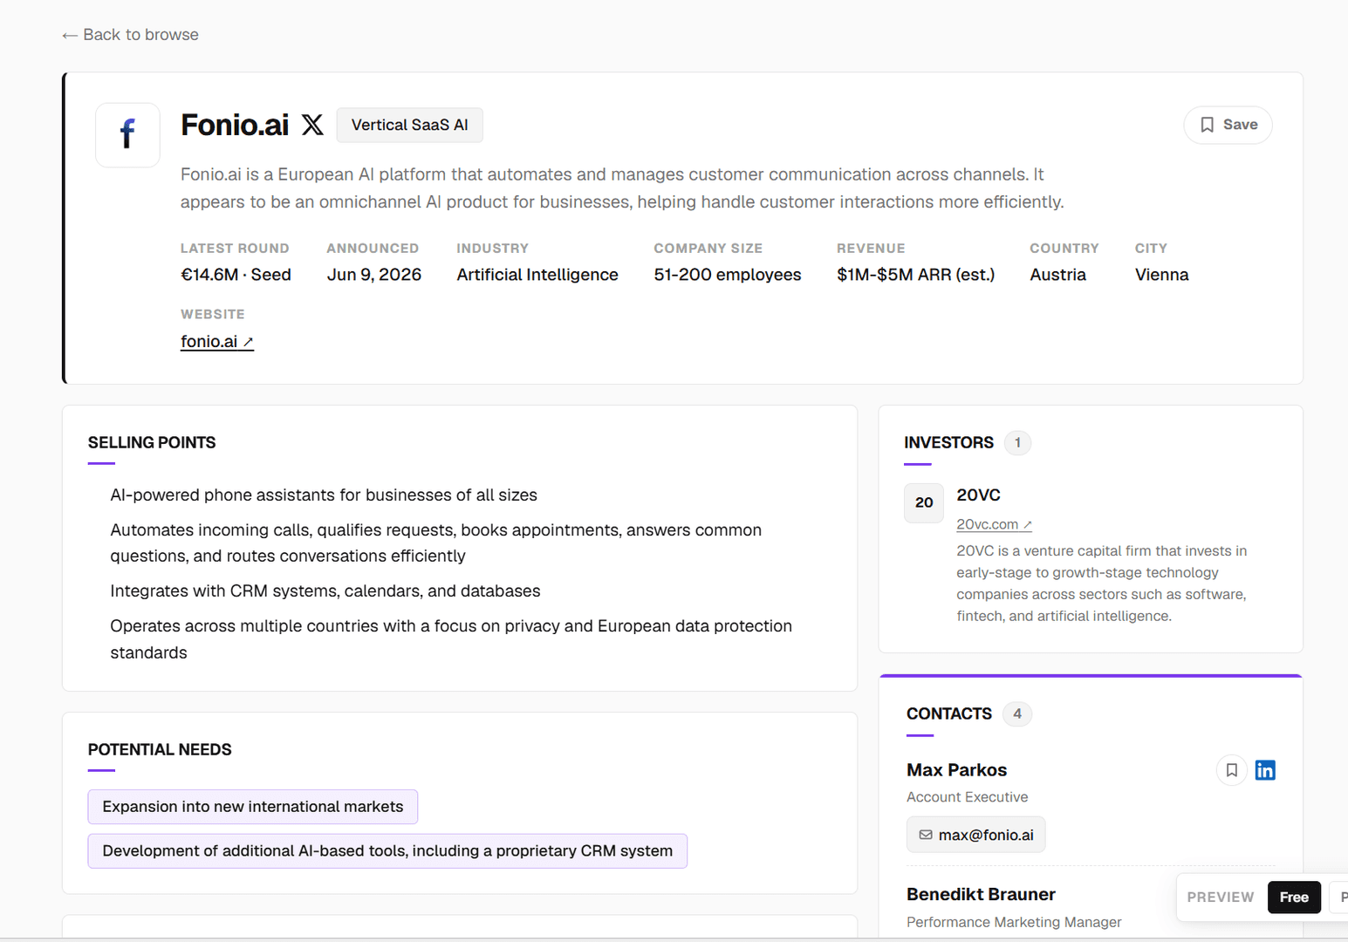The image size is (1348, 942).
Task: Click the Contacts count badge
Action: (x=1017, y=714)
